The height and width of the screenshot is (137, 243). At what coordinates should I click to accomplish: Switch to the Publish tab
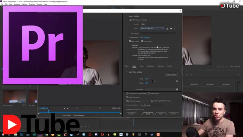[170, 66]
